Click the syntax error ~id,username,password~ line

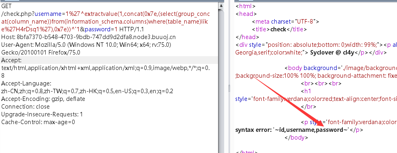299,130
